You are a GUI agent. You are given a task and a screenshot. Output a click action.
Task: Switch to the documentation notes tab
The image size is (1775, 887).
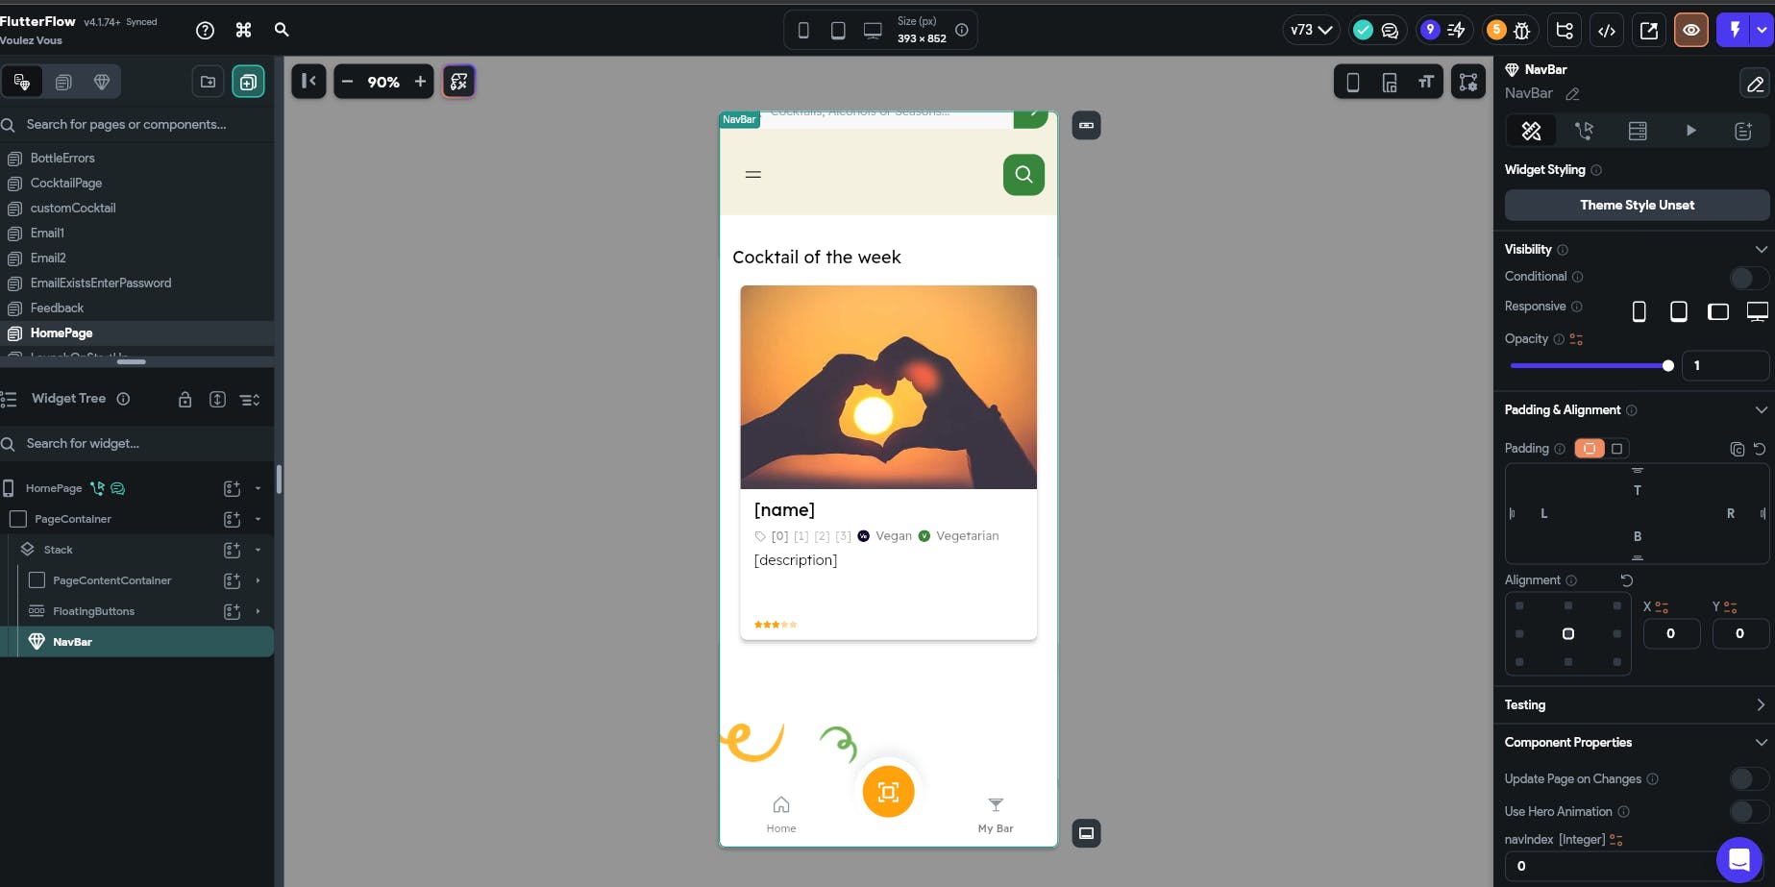[x=1743, y=131]
